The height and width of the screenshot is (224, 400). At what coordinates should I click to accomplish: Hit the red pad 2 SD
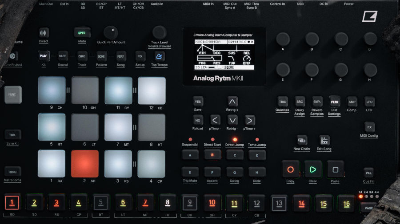click(x=85, y=164)
